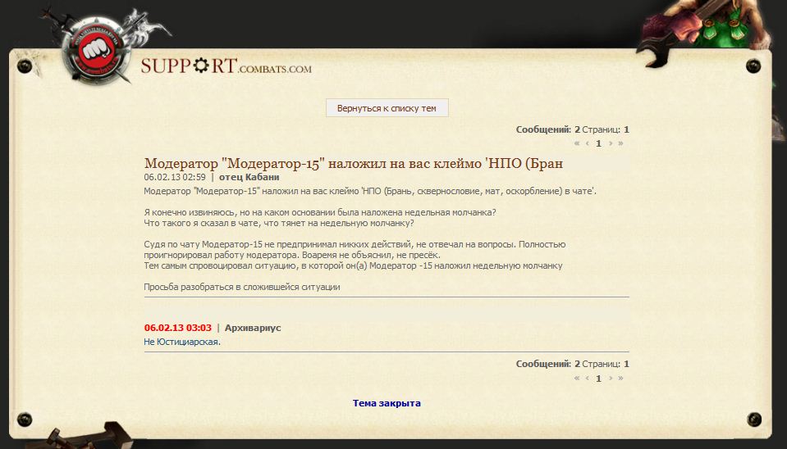Select page 1 in bottom pagination
The width and height of the screenshot is (787, 449).
[598, 378]
